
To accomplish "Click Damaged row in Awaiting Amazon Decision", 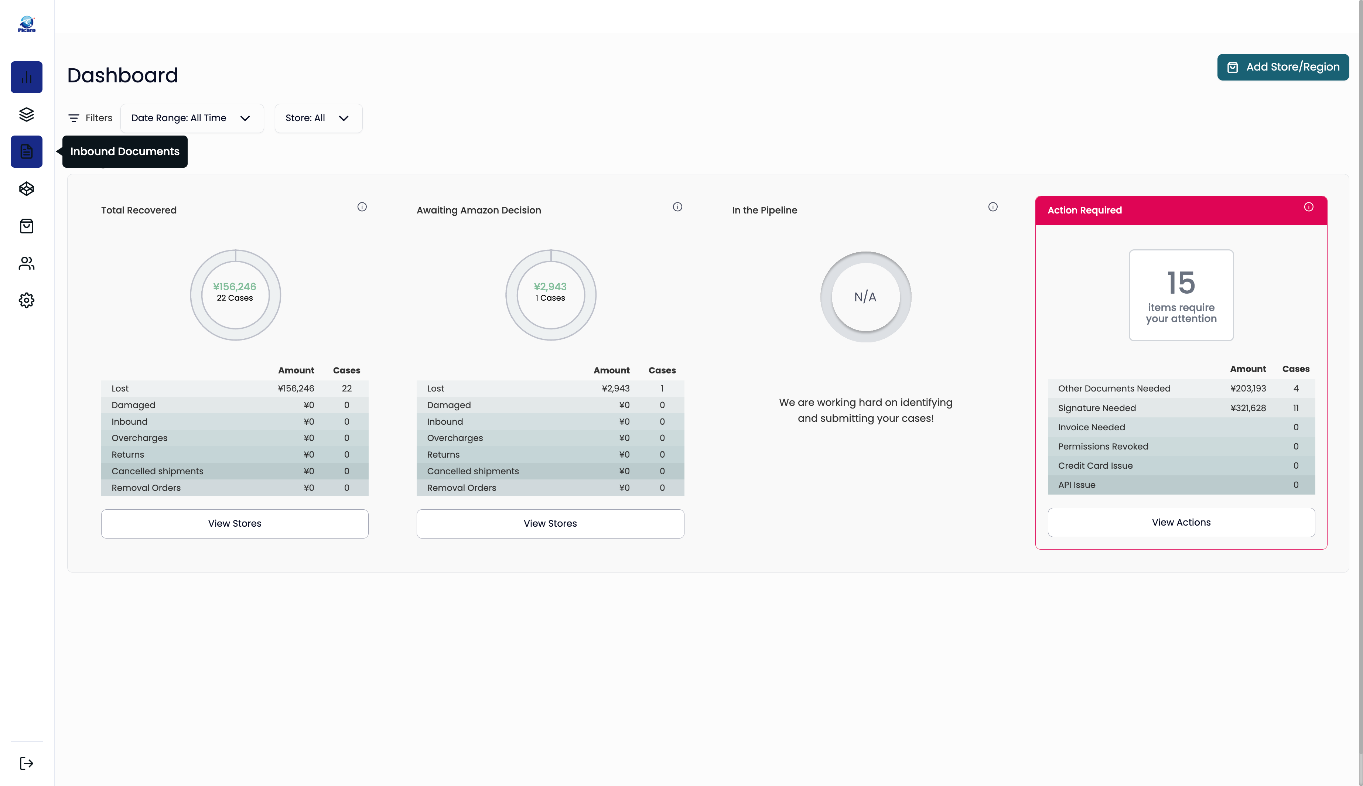I will (x=550, y=406).
